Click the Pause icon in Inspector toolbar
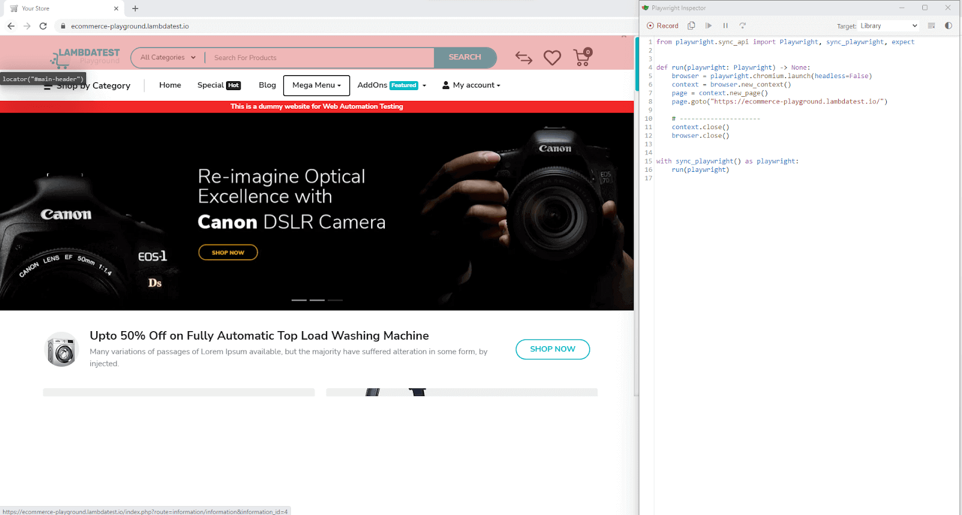The width and height of the screenshot is (962, 515). pos(726,26)
